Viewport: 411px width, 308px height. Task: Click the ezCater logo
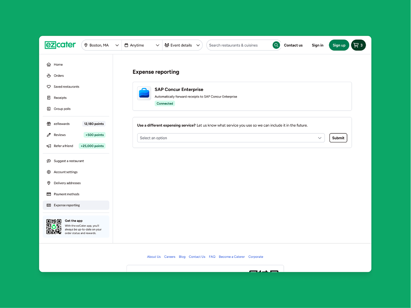point(60,45)
